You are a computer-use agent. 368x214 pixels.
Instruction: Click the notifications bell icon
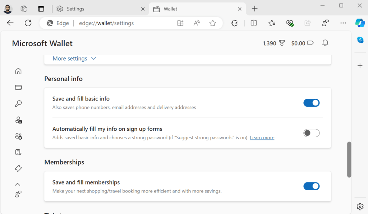[x=325, y=43]
